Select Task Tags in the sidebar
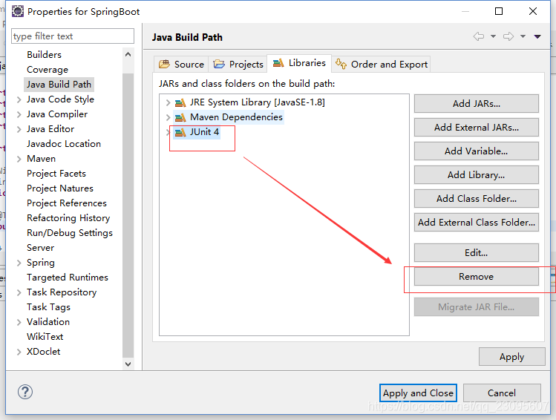 point(48,307)
